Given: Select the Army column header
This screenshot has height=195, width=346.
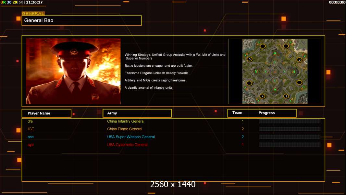Looking at the screenshot, I should (137, 113).
